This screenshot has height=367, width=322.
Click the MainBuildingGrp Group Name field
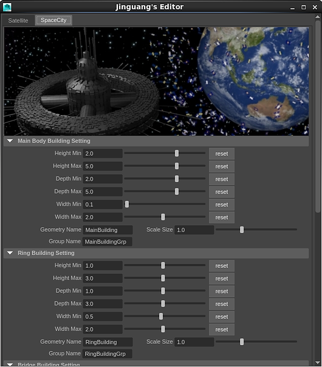point(108,242)
